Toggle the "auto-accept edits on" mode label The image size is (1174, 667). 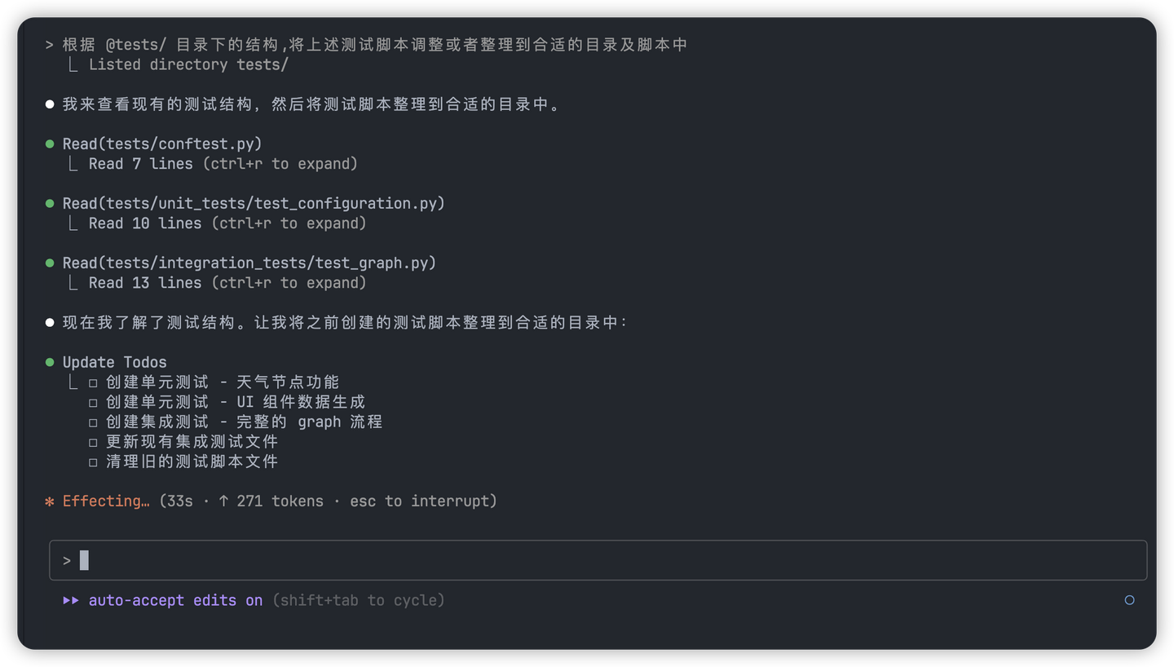175,601
